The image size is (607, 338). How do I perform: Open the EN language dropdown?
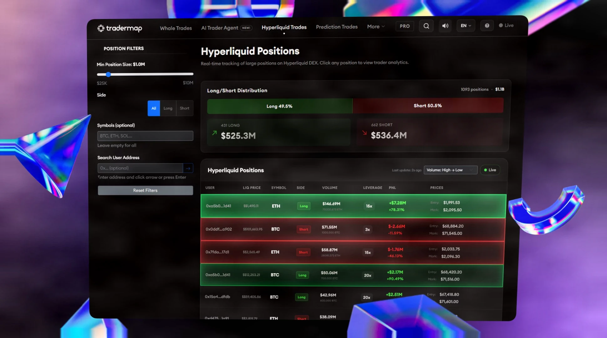(466, 26)
